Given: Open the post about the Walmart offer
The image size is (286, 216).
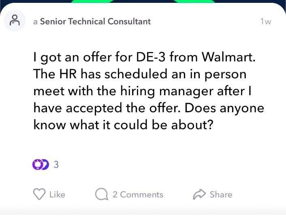Looking at the screenshot, I should [149, 91].
